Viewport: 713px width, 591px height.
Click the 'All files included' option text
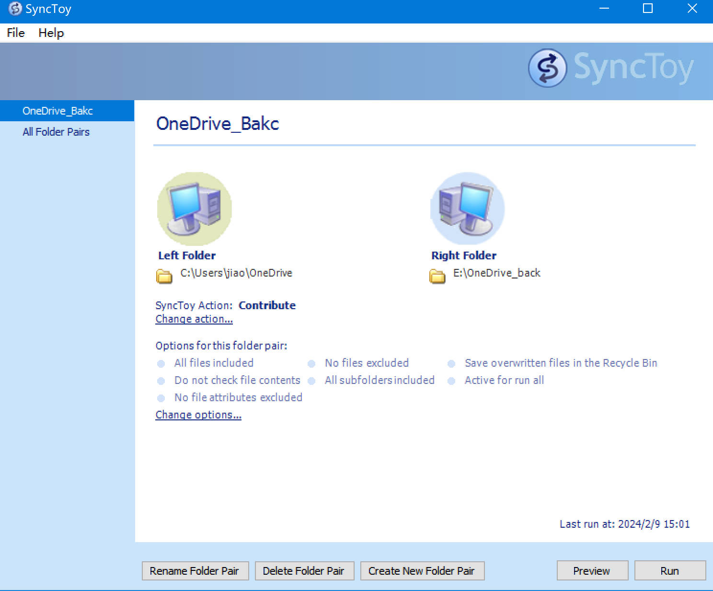(x=214, y=363)
